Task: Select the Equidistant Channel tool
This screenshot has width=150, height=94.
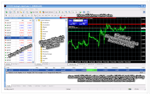Action: coord(22,15)
